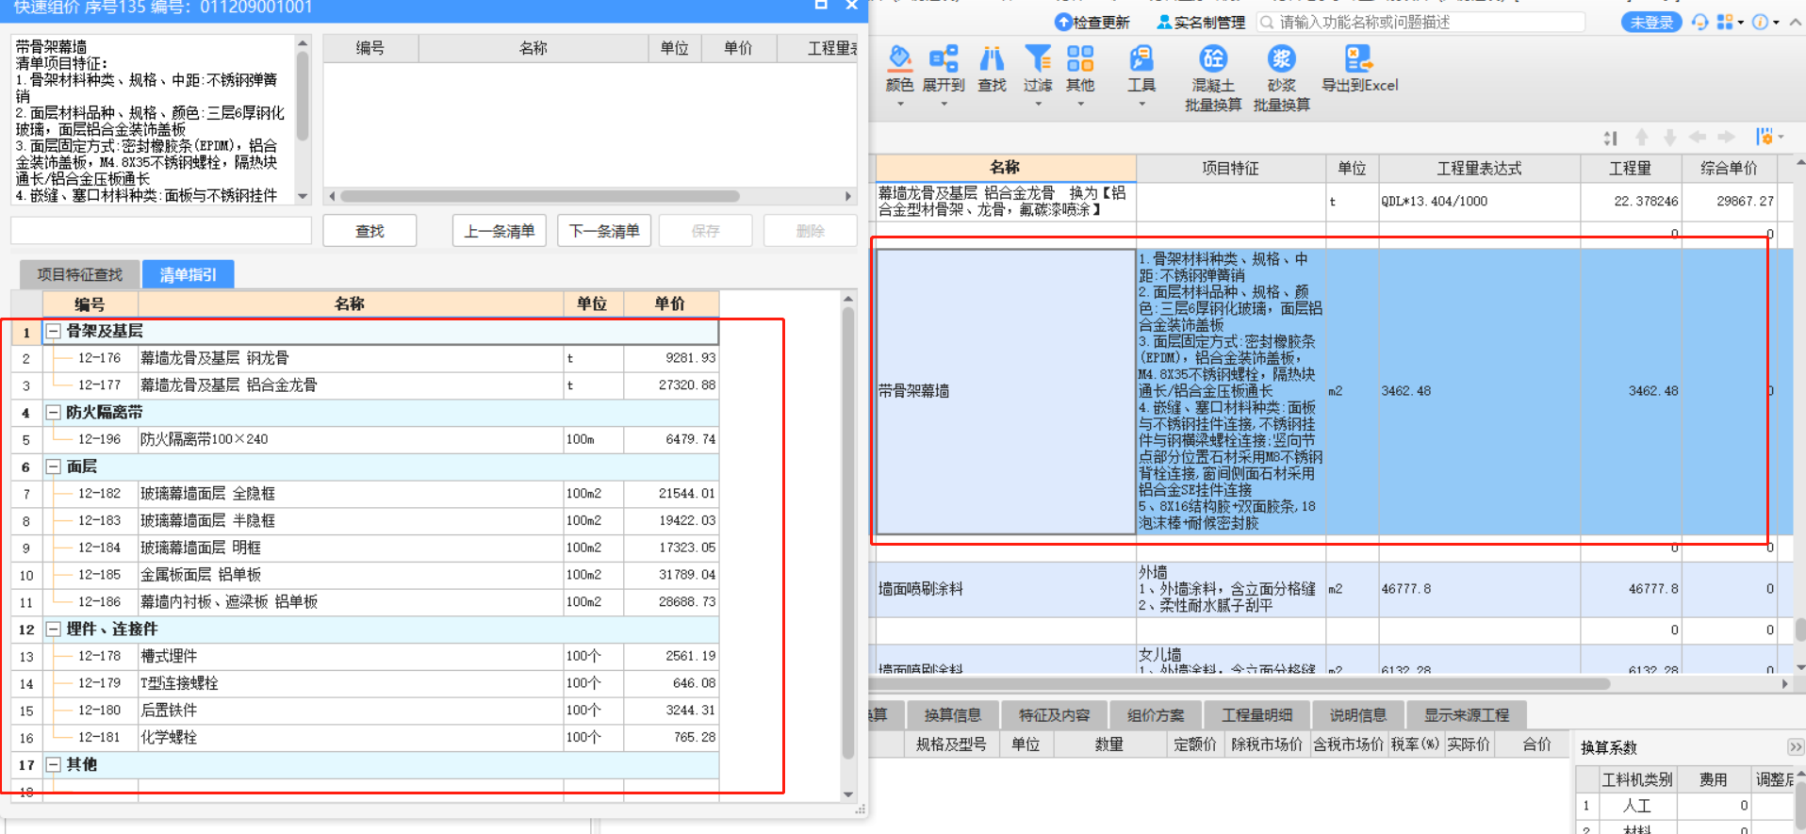Viewport: 1806px width, 834px height.
Task: Click the move-down arrow icon
Action: coord(1669,138)
